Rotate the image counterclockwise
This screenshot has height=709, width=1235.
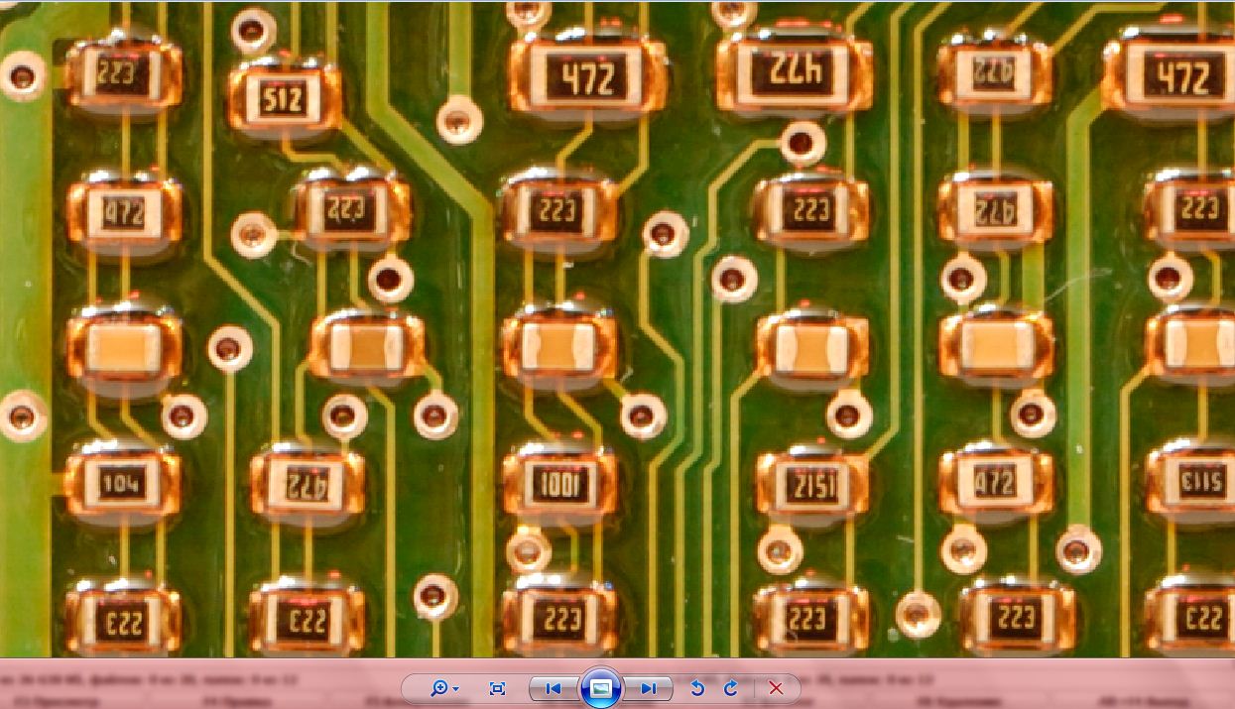tap(697, 688)
